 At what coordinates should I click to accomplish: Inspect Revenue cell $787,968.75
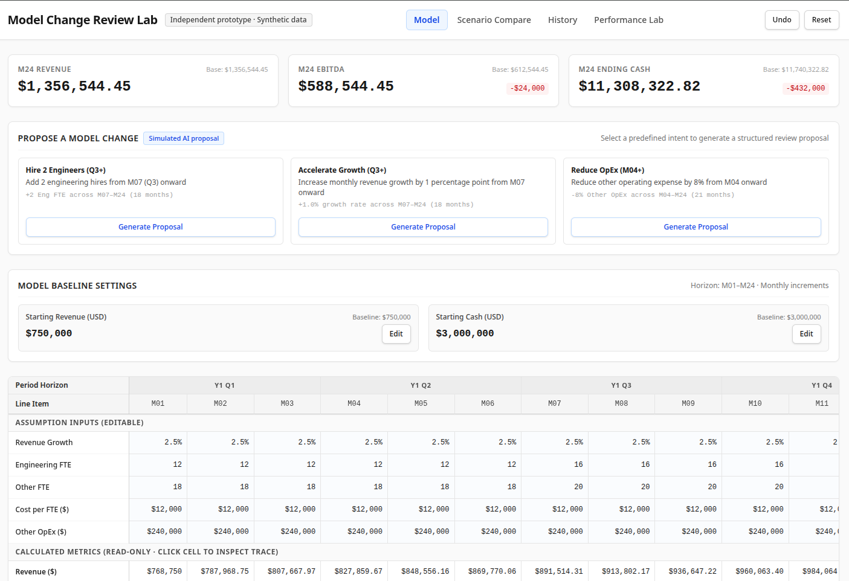[221, 571]
